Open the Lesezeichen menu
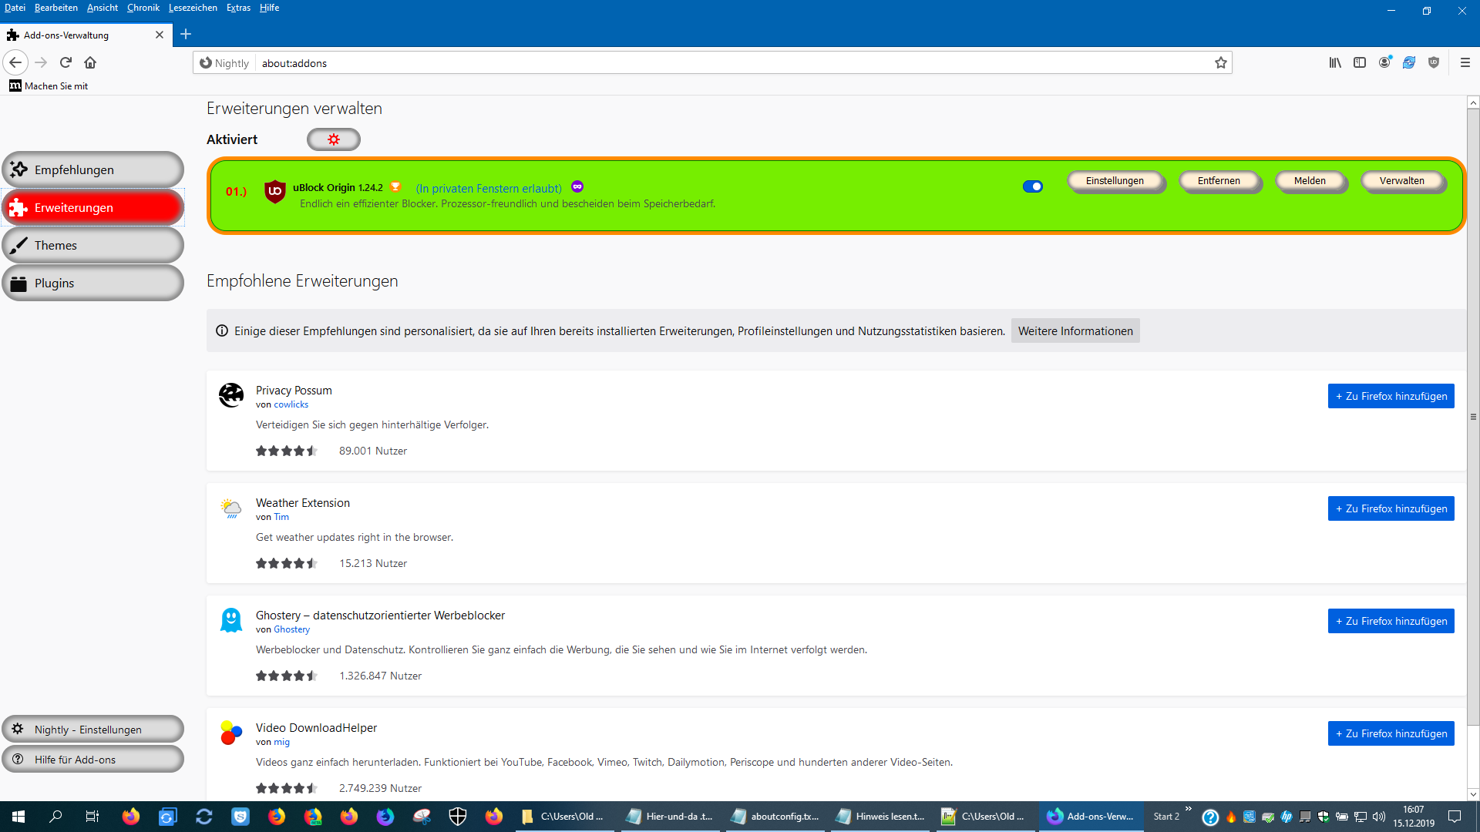The height and width of the screenshot is (832, 1480). coord(193,8)
